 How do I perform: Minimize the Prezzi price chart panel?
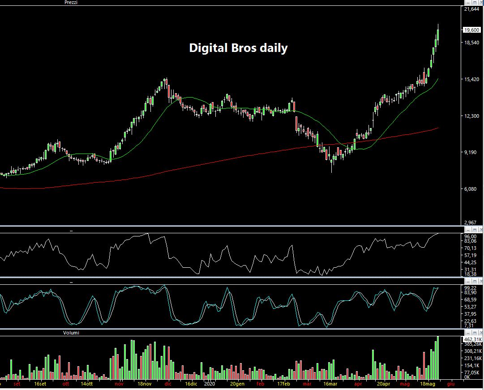pos(469,3)
